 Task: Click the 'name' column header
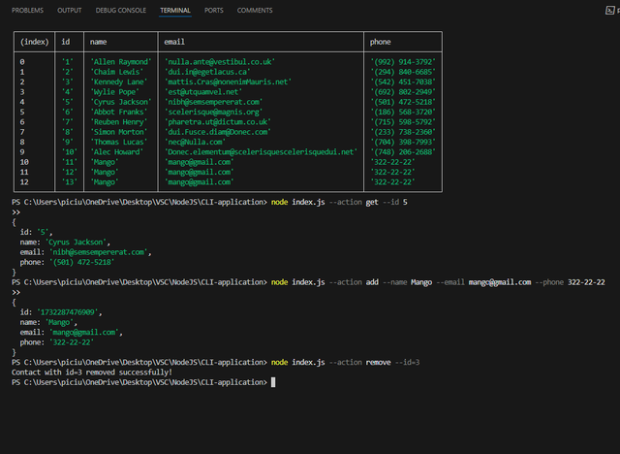[x=98, y=42]
